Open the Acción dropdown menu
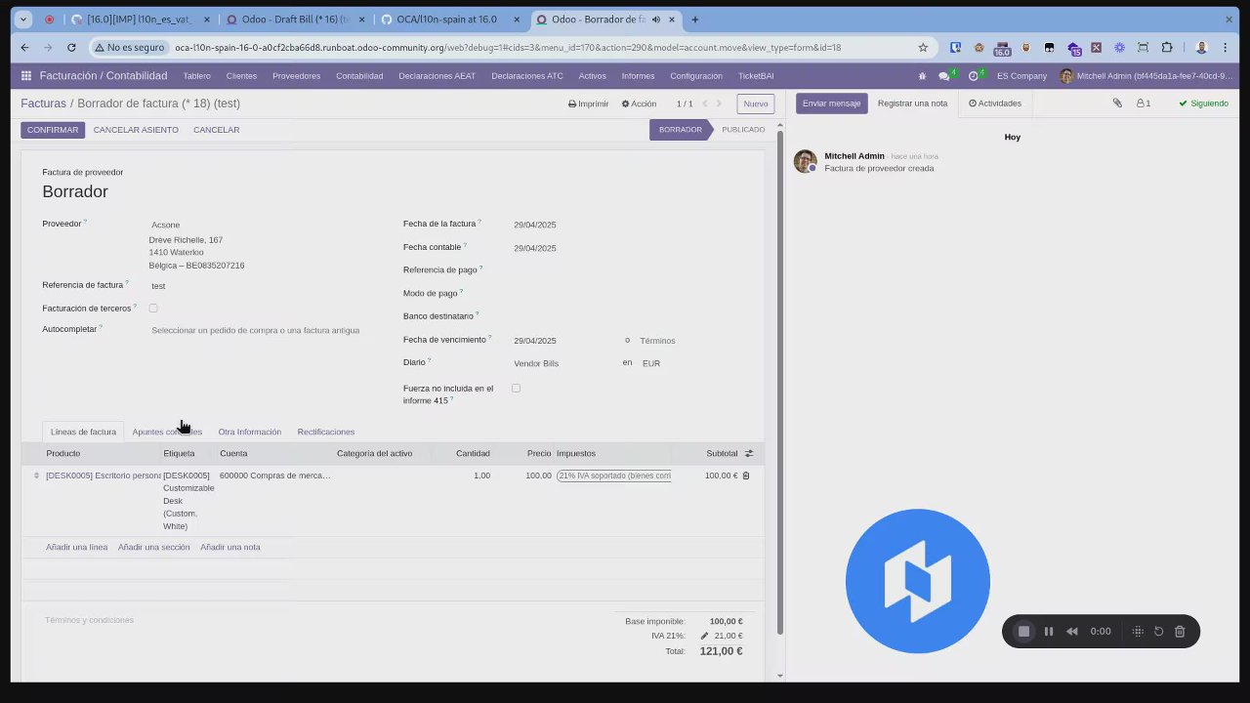This screenshot has width=1250, height=703. coord(639,103)
